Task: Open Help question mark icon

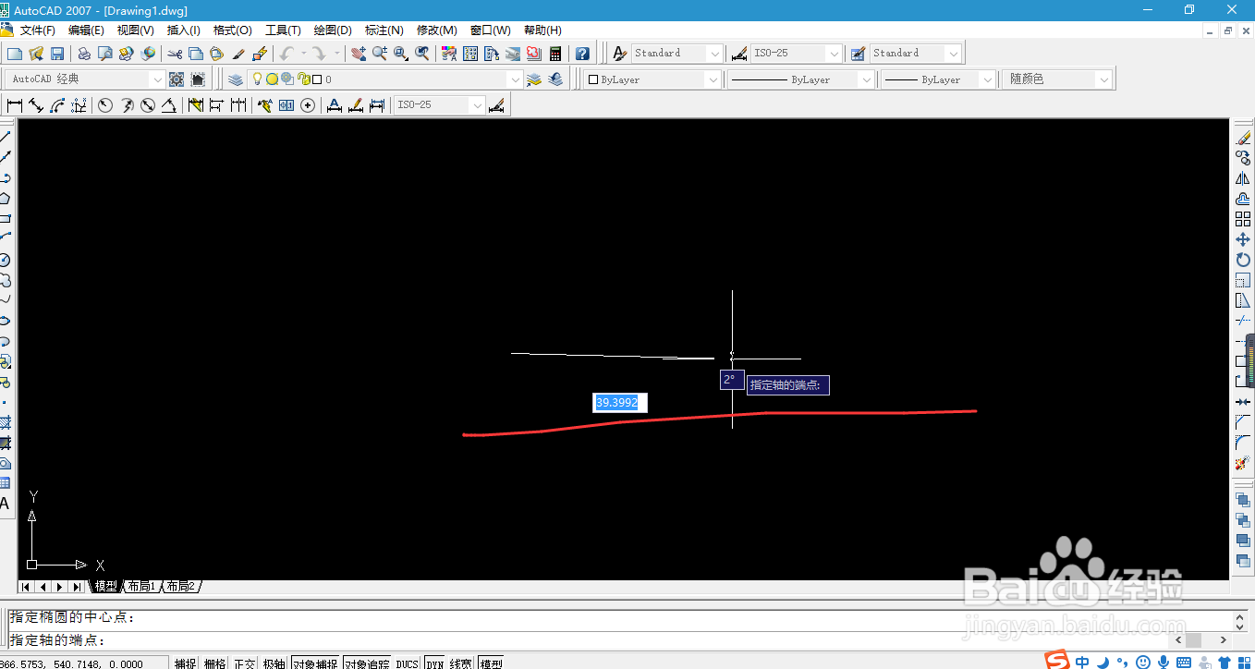Action: click(x=582, y=54)
